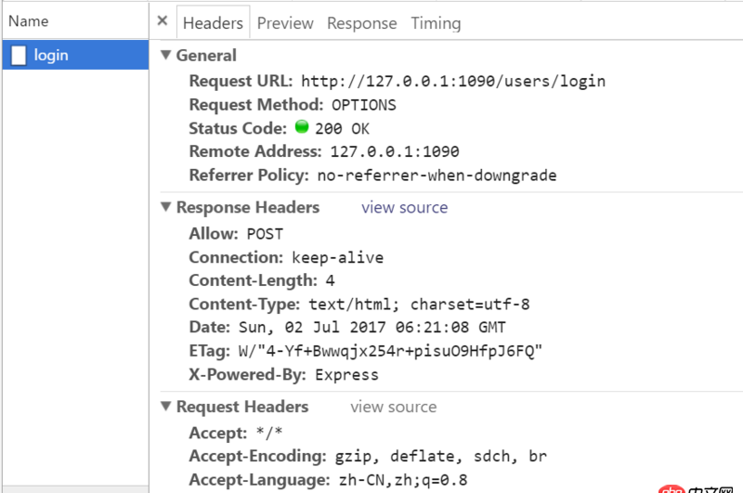Click the Content-Type value text/html; charset=utf-8
Screen dimensions: 743x493
tap(420, 304)
